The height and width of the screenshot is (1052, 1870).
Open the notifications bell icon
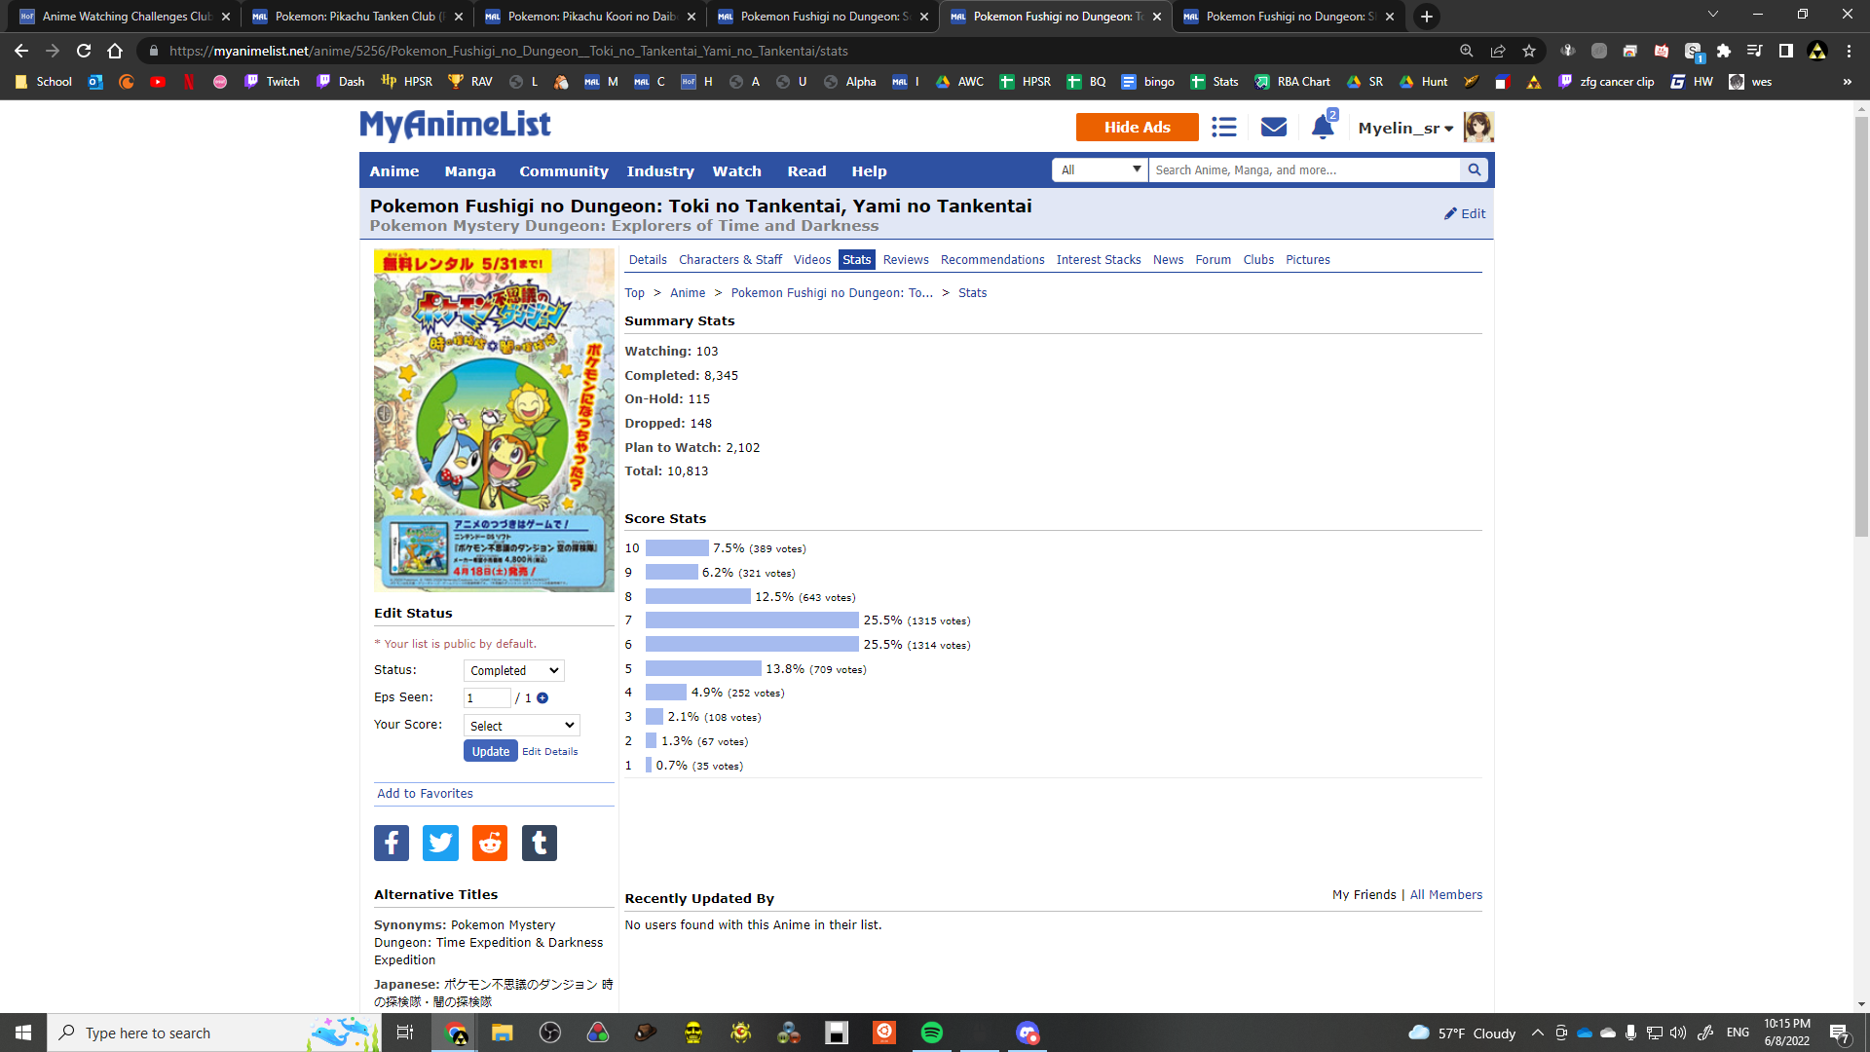[1322, 128]
